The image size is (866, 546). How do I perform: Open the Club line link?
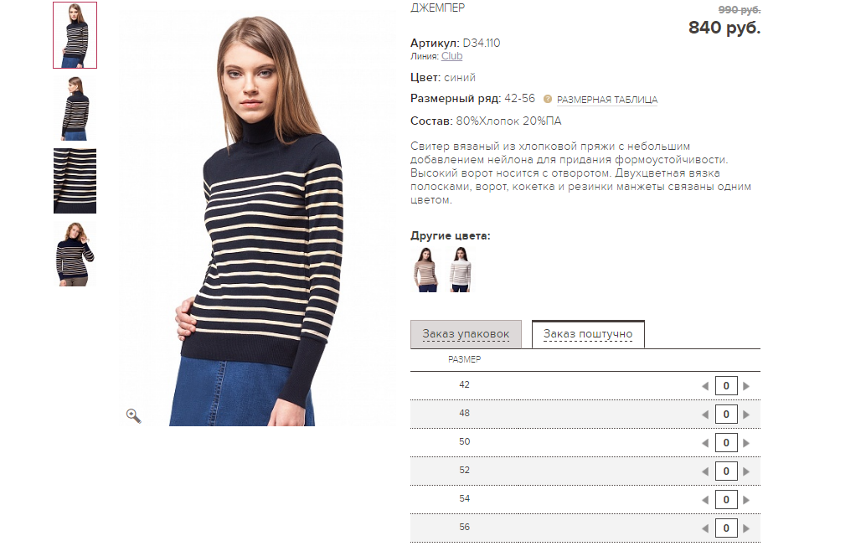(451, 56)
